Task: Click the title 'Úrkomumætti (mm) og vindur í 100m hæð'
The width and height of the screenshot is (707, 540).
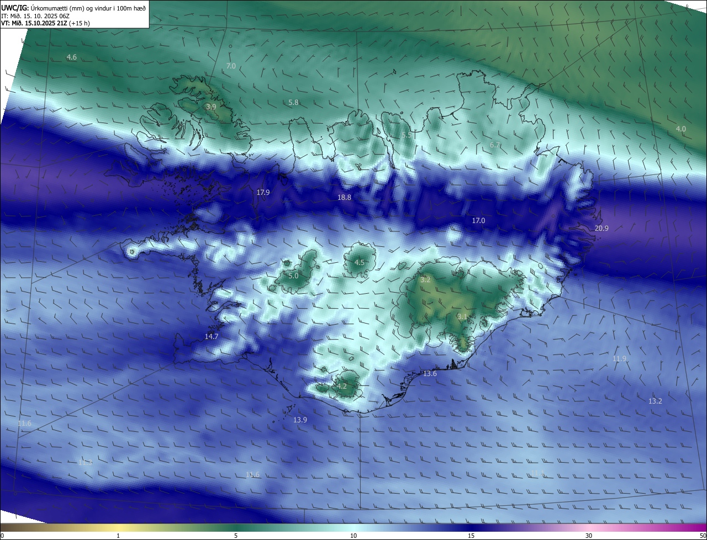Action: point(88,8)
